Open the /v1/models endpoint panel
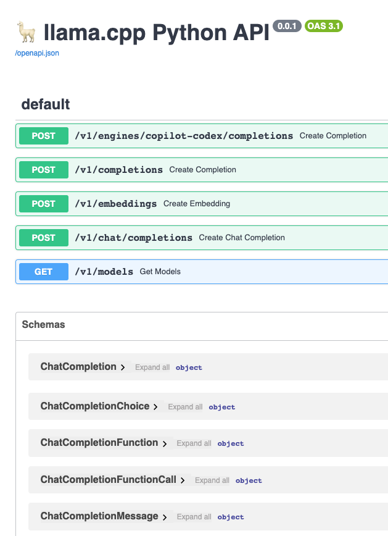The image size is (388, 536). tap(185, 271)
